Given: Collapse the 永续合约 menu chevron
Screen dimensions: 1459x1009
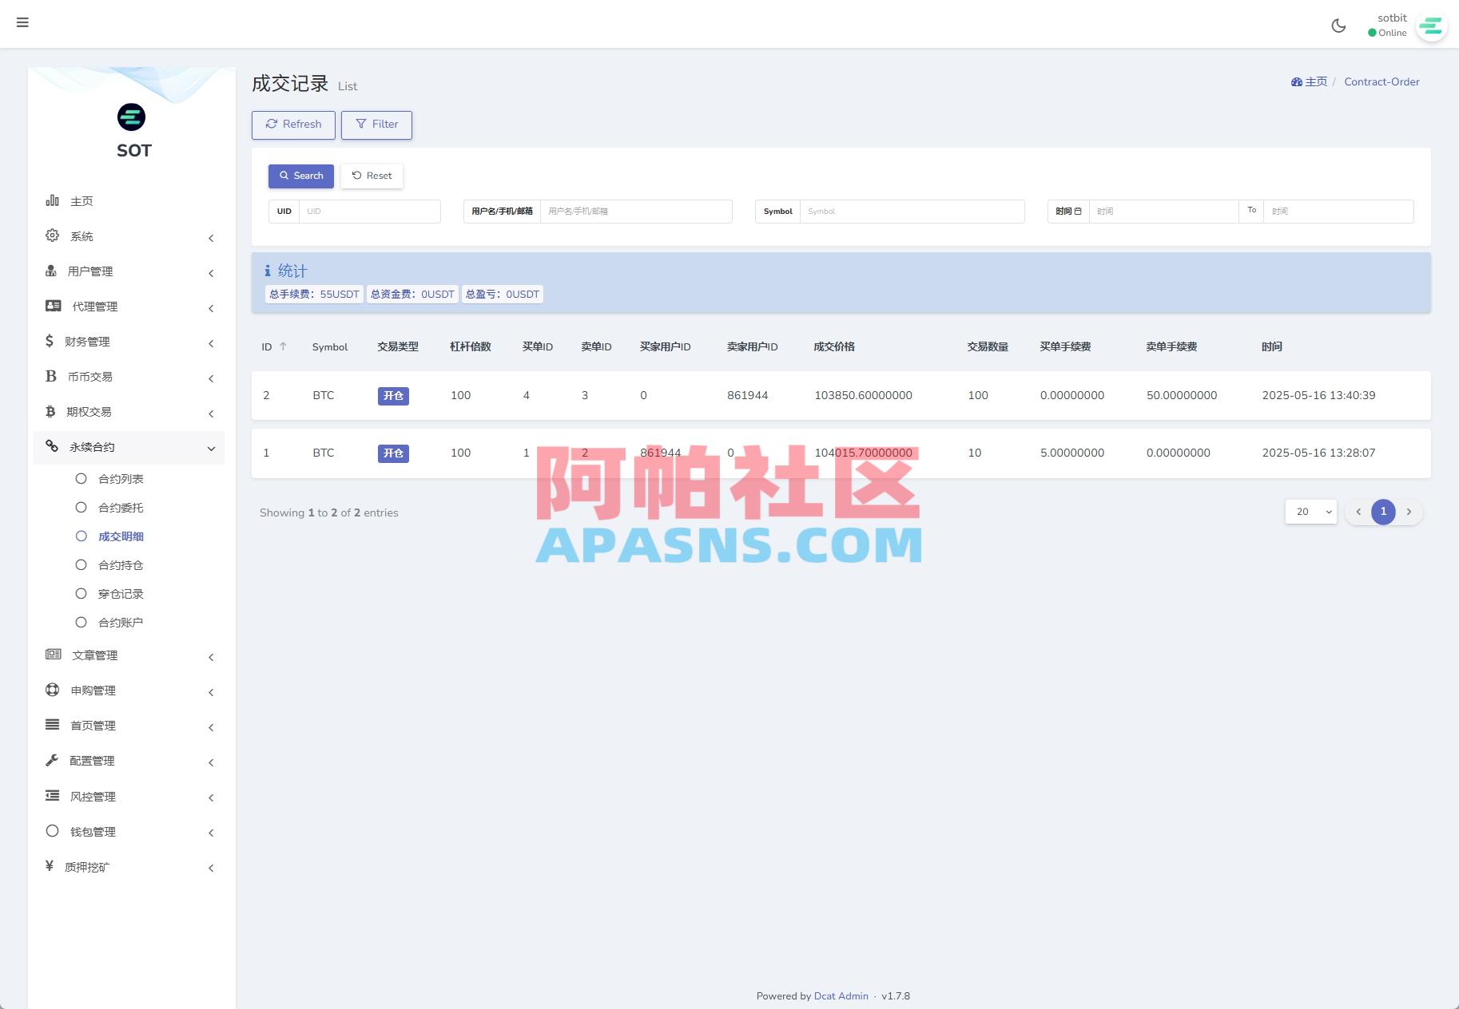Looking at the screenshot, I should pyautogui.click(x=211, y=449).
